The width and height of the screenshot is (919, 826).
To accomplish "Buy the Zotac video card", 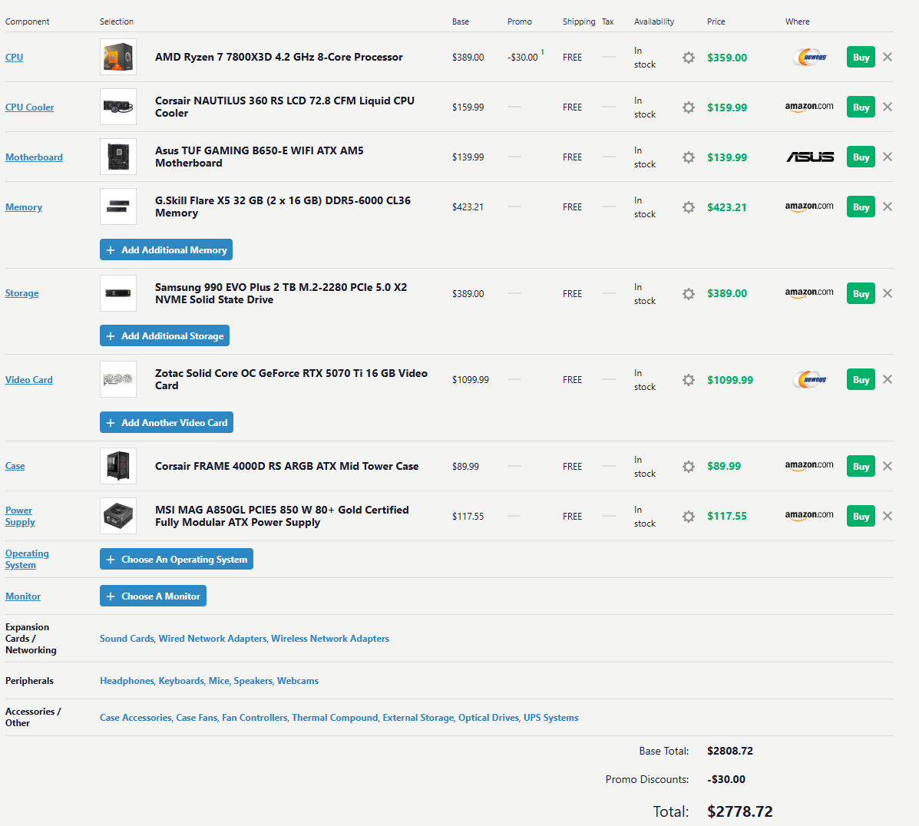I will (x=861, y=380).
